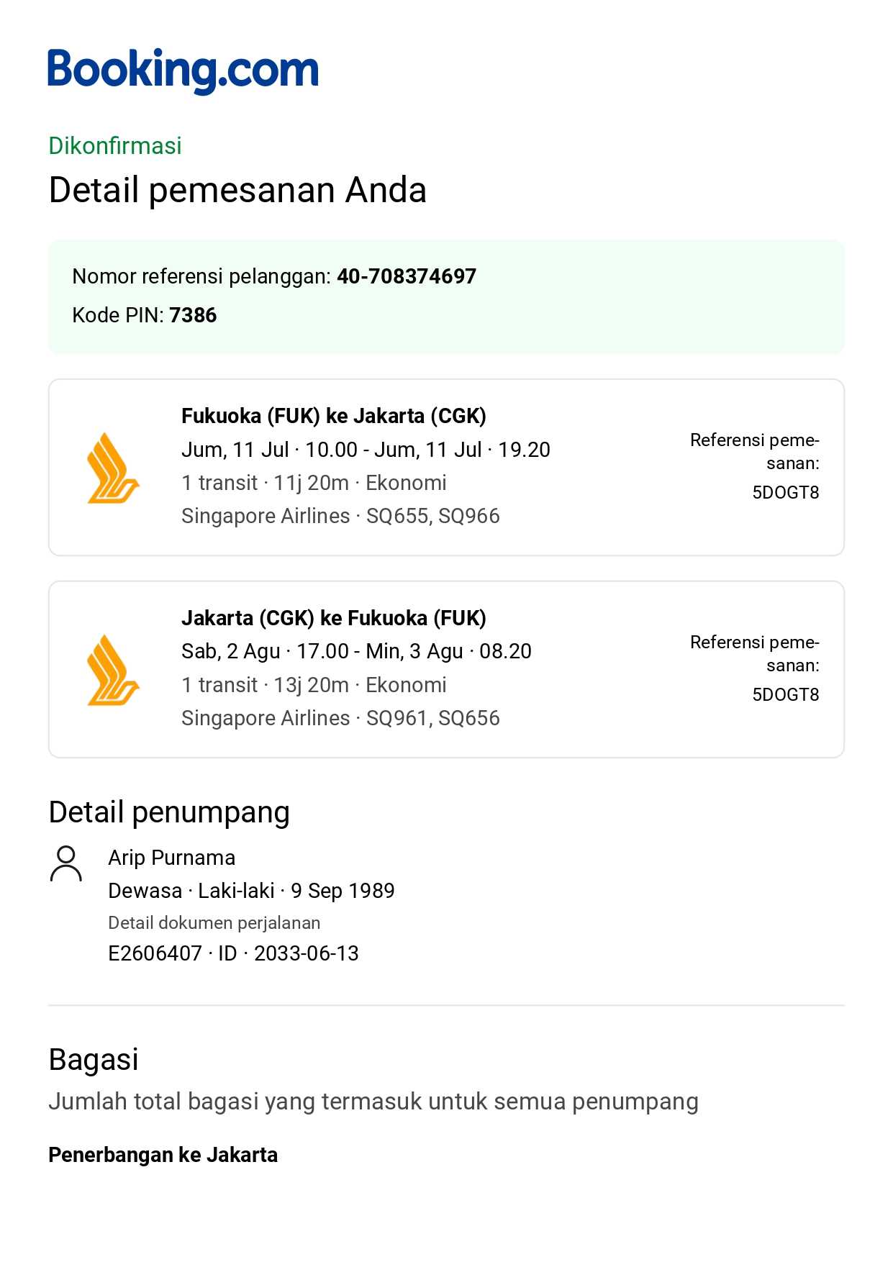
Task: Click flight numbers SQ961, SQ656
Action: [x=432, y=718]
